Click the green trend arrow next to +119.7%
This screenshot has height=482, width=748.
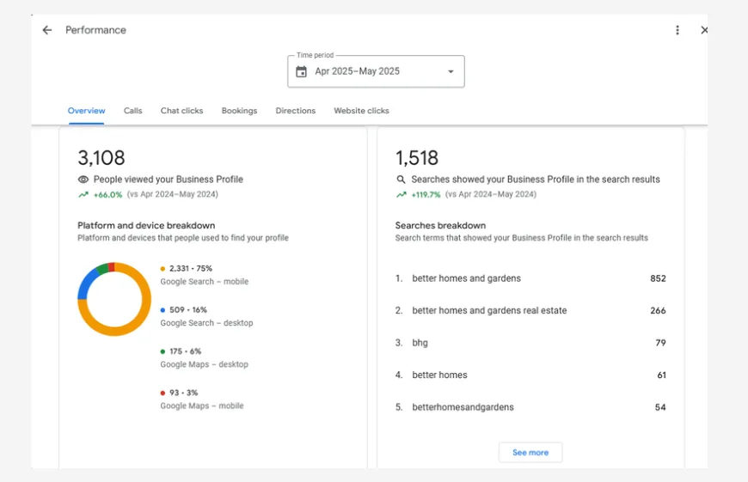pyautogui.click(x=401, y=195)
